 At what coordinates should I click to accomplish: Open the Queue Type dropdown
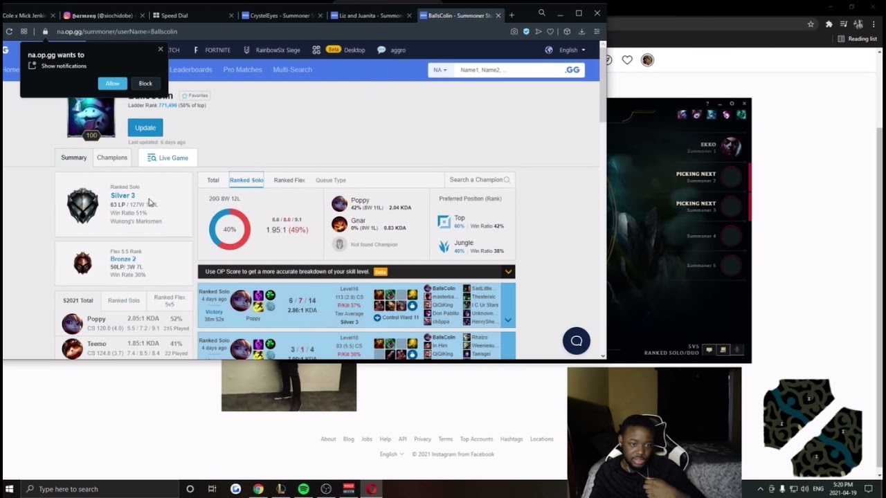point(331,180)
